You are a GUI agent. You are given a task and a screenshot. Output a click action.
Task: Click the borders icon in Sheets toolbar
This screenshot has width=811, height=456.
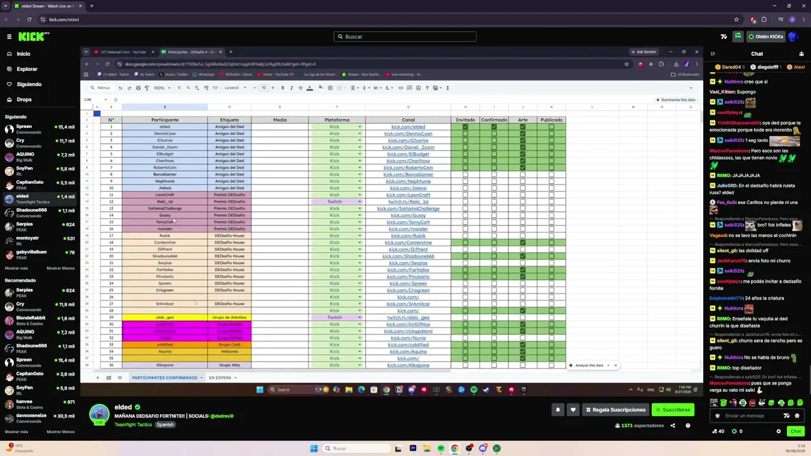(x=330, y=88)
